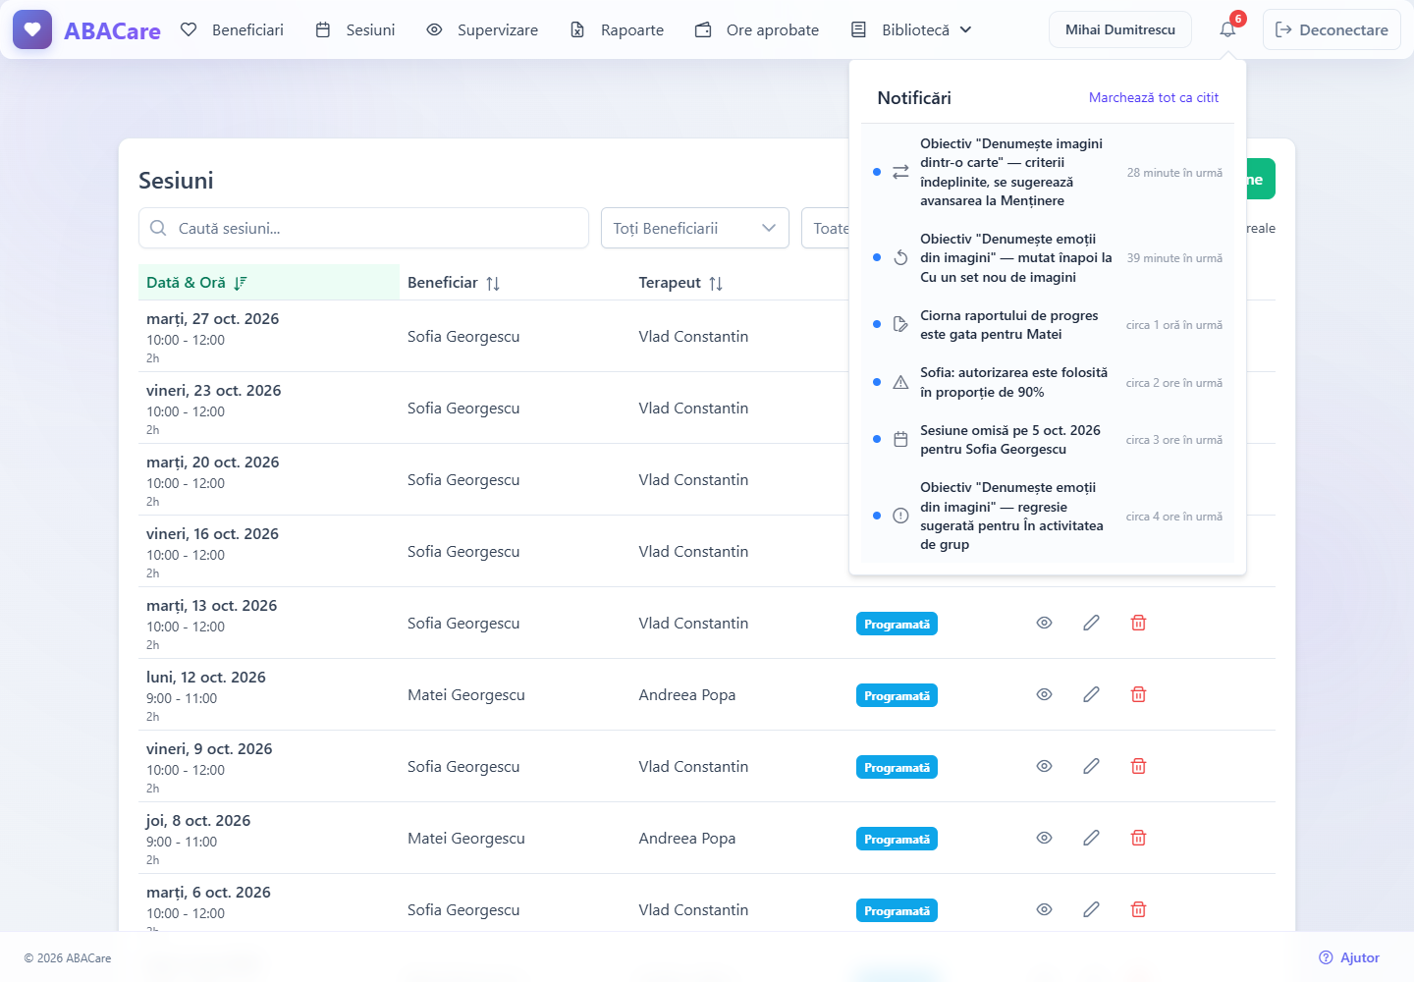This screenshot has width=1414, height=982.
Task: Go to Sesiuni in the navbar
Action: (355, 29)
